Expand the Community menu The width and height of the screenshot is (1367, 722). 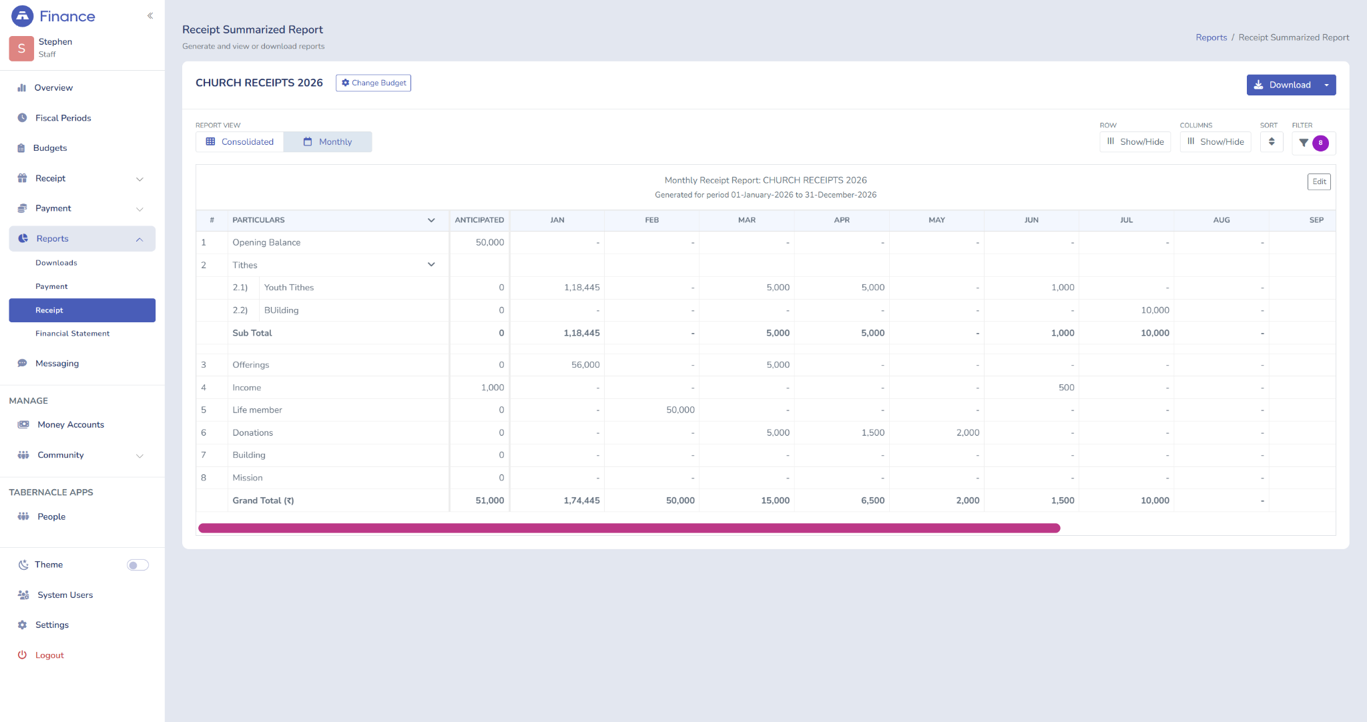click(82, 455)
